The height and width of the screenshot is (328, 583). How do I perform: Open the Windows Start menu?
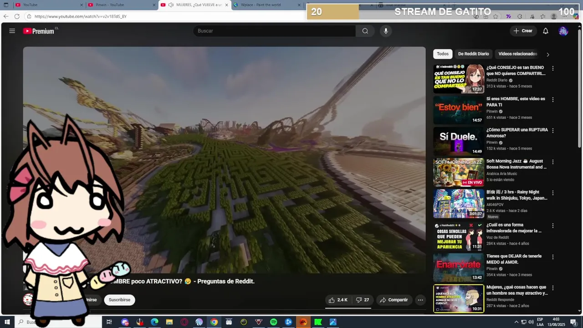pos(6,322)
